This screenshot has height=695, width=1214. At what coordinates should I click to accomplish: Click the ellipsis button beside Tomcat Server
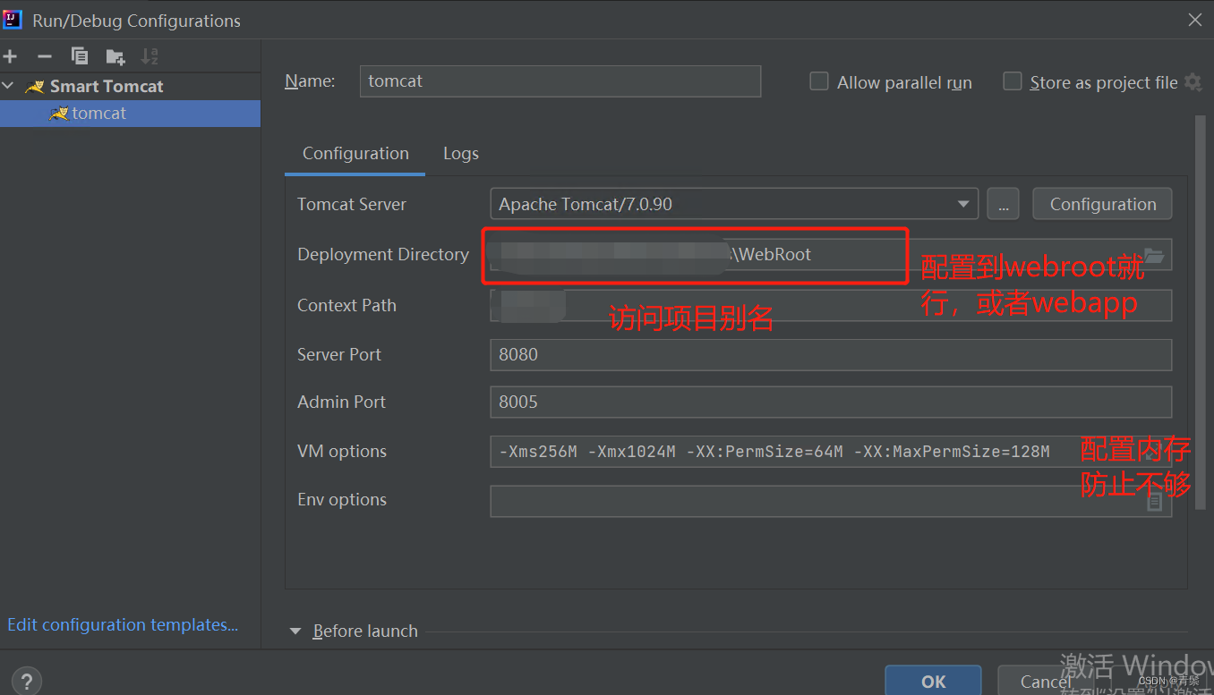1003,204
